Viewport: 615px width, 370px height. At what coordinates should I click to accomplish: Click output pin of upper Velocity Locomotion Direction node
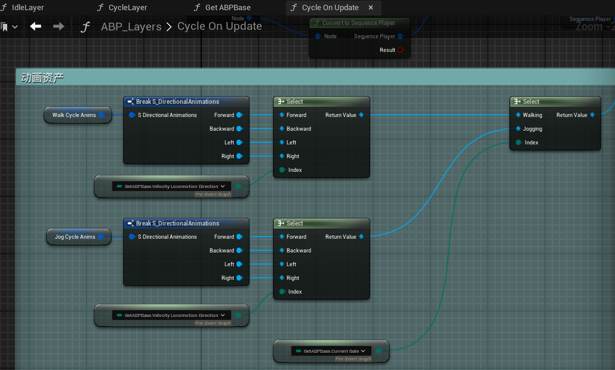coord(238,187)
